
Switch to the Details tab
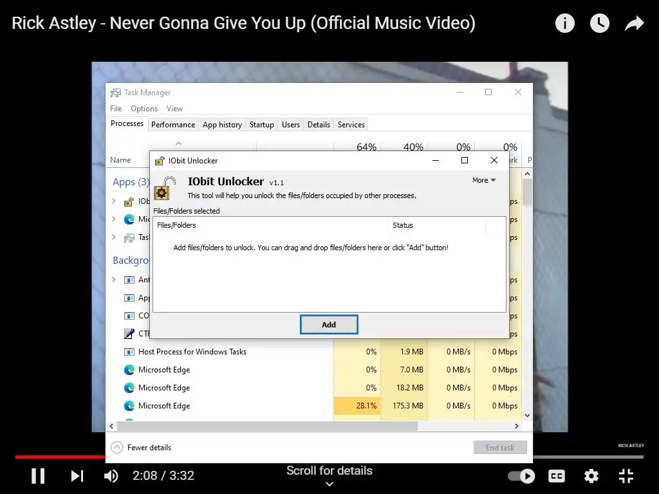[x=319, y=125]
